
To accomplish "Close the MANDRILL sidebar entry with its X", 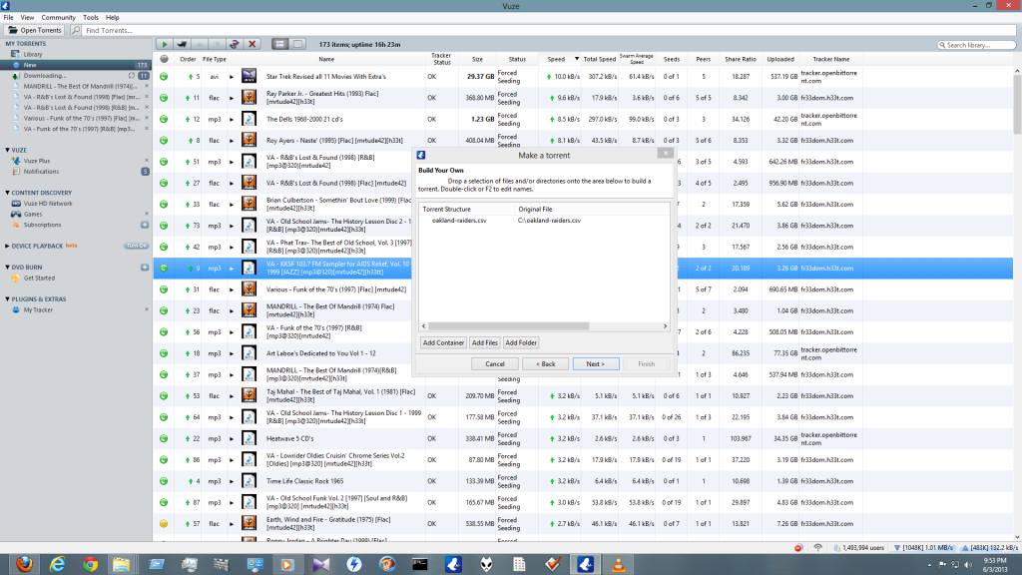I will 147,86.
